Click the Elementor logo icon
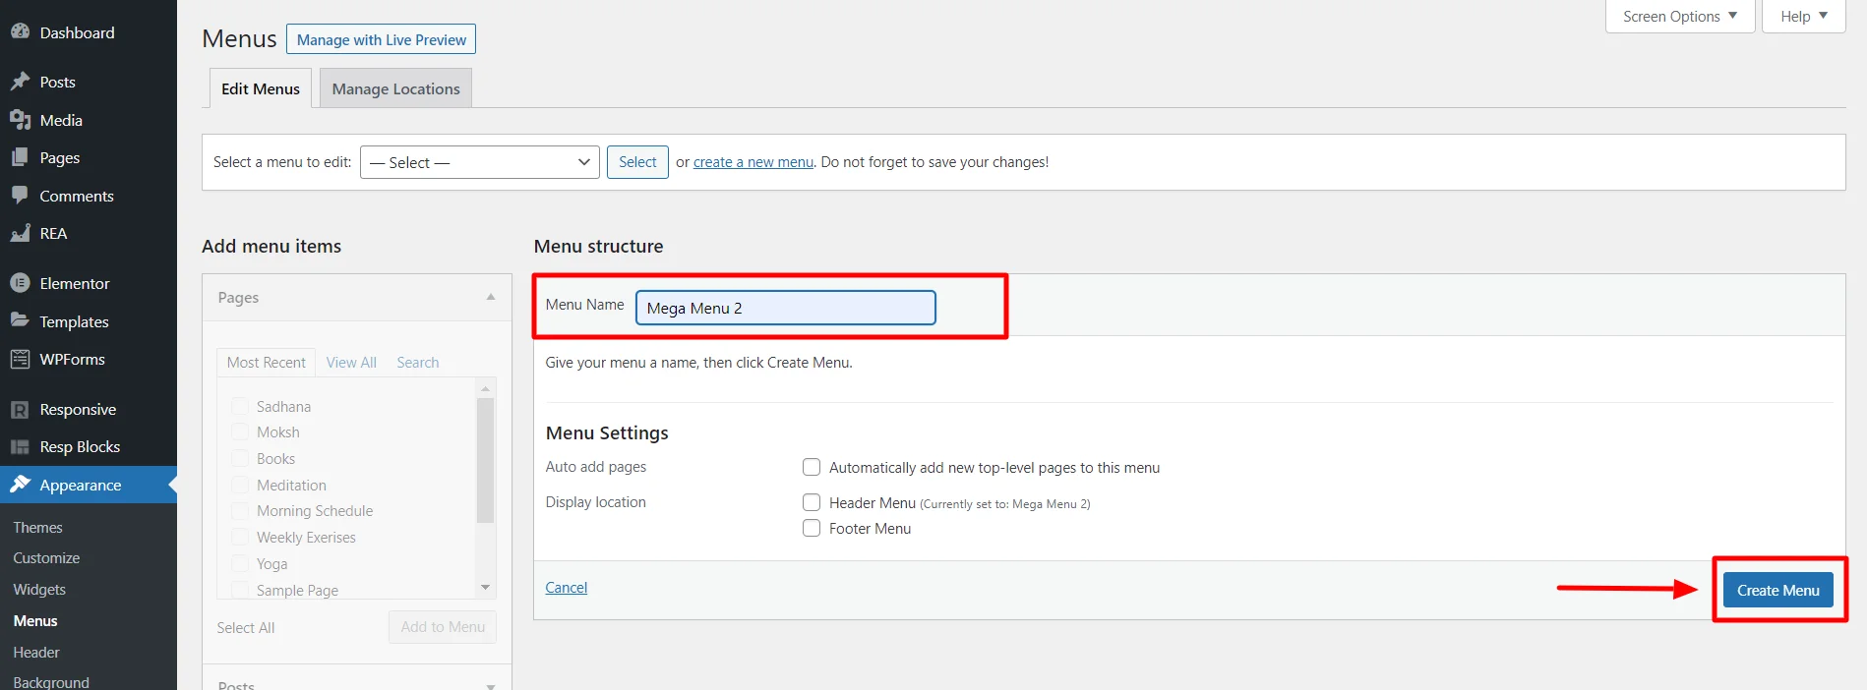 20,283
